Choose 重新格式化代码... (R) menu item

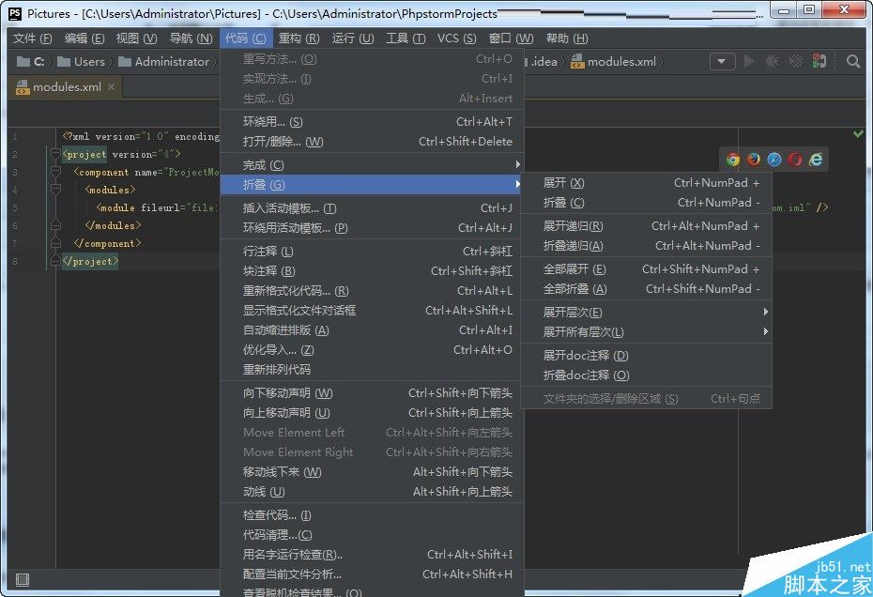point(373,291)
